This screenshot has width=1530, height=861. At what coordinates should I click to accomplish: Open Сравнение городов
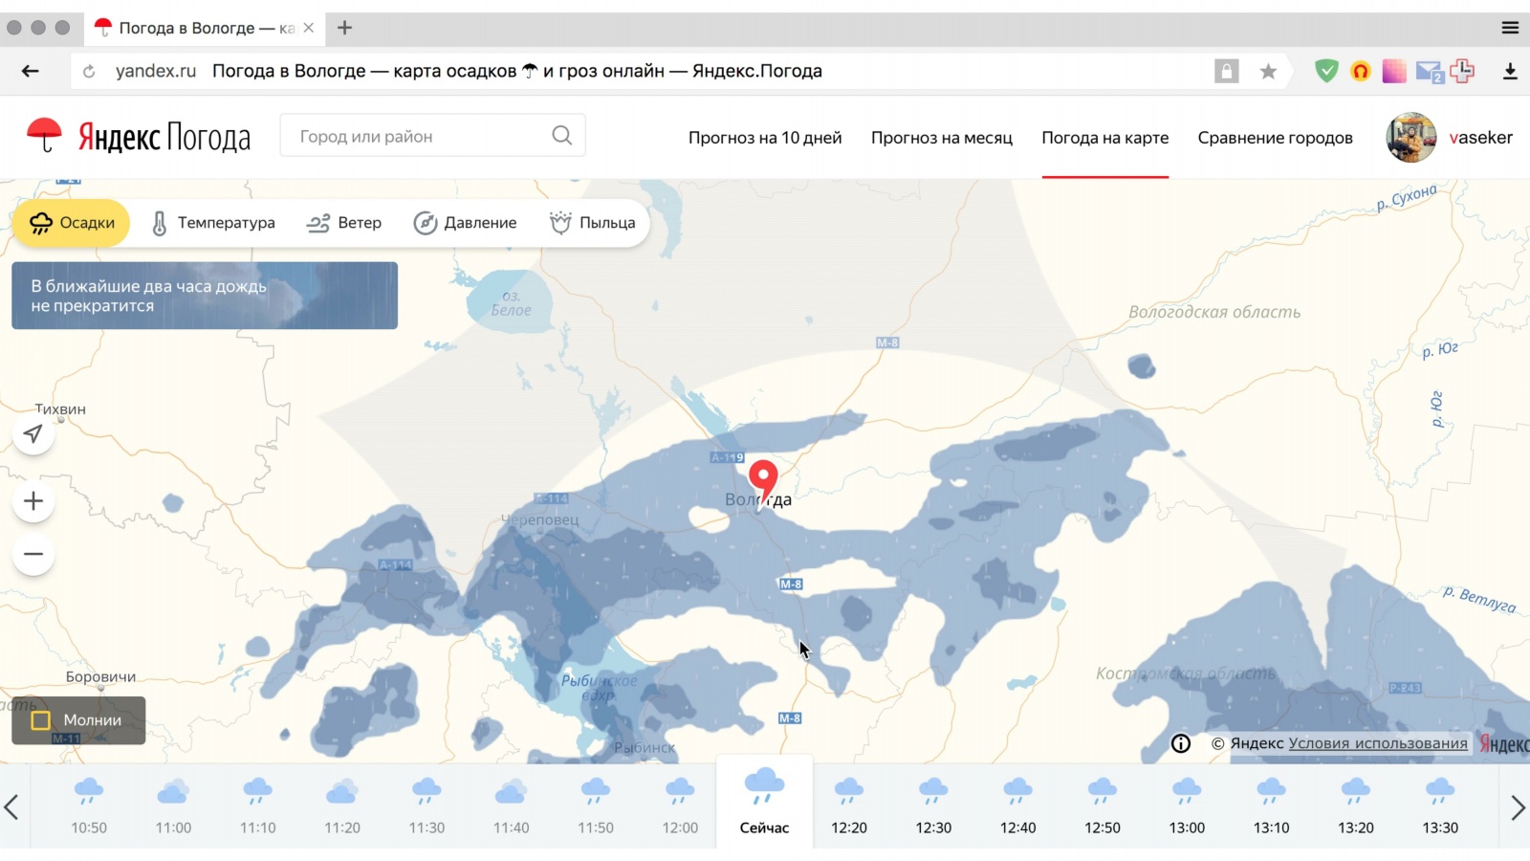click(1276, 138)
